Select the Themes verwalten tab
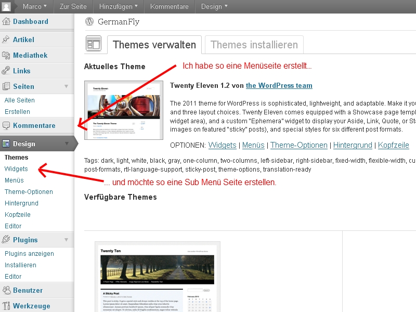Image resolution: width=416 pixels, height=312 pixels. click(154, 45)
